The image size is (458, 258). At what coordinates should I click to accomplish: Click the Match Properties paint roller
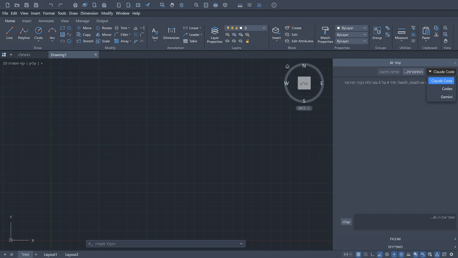(x=325, y=34)
